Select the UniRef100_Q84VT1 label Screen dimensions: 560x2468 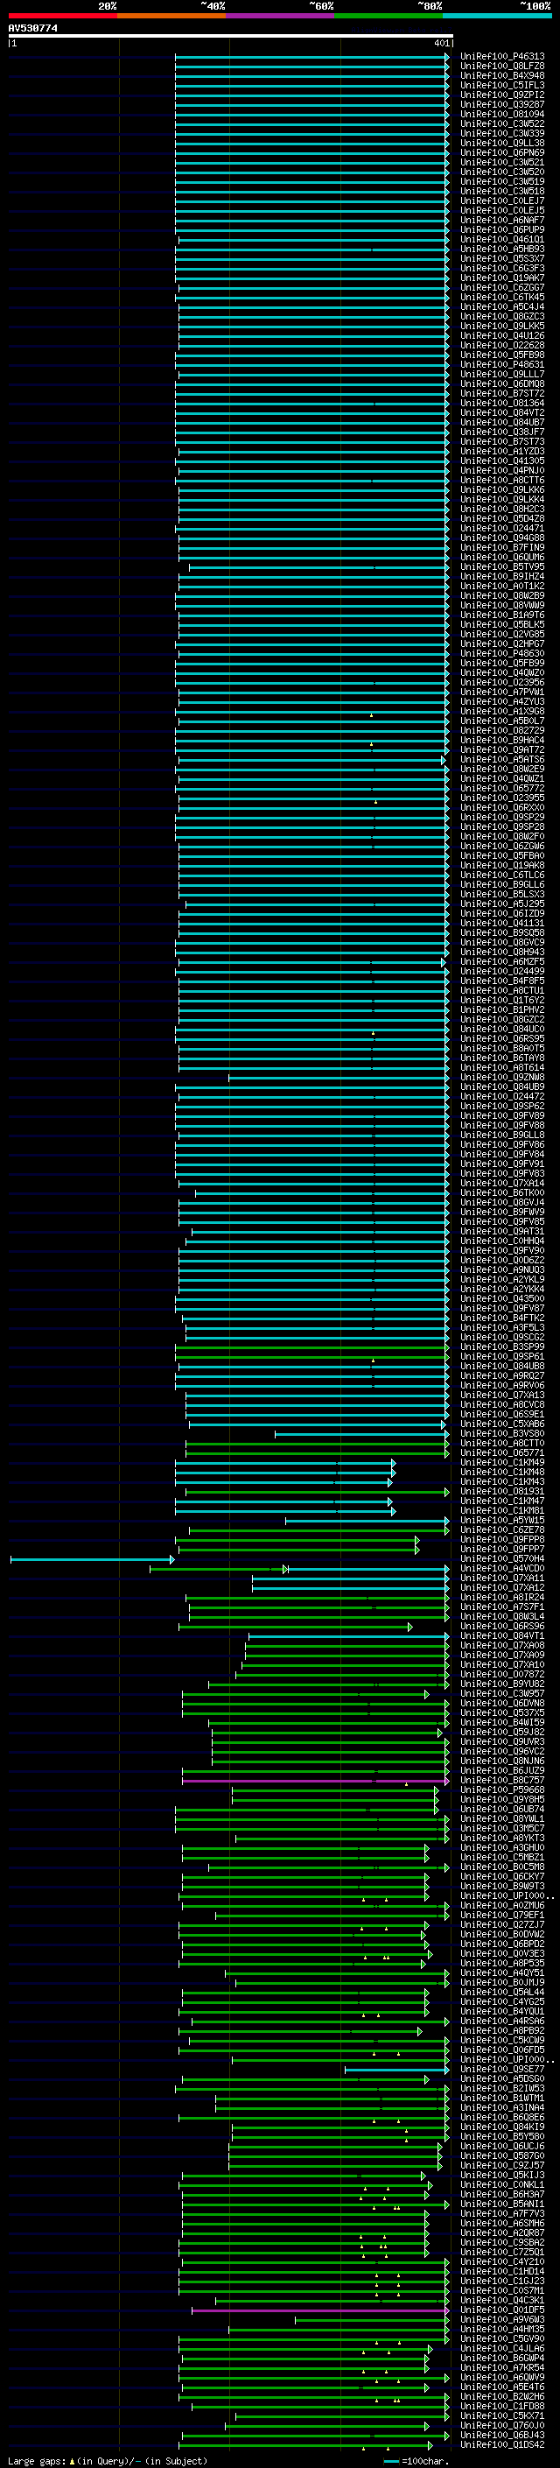501,1636
